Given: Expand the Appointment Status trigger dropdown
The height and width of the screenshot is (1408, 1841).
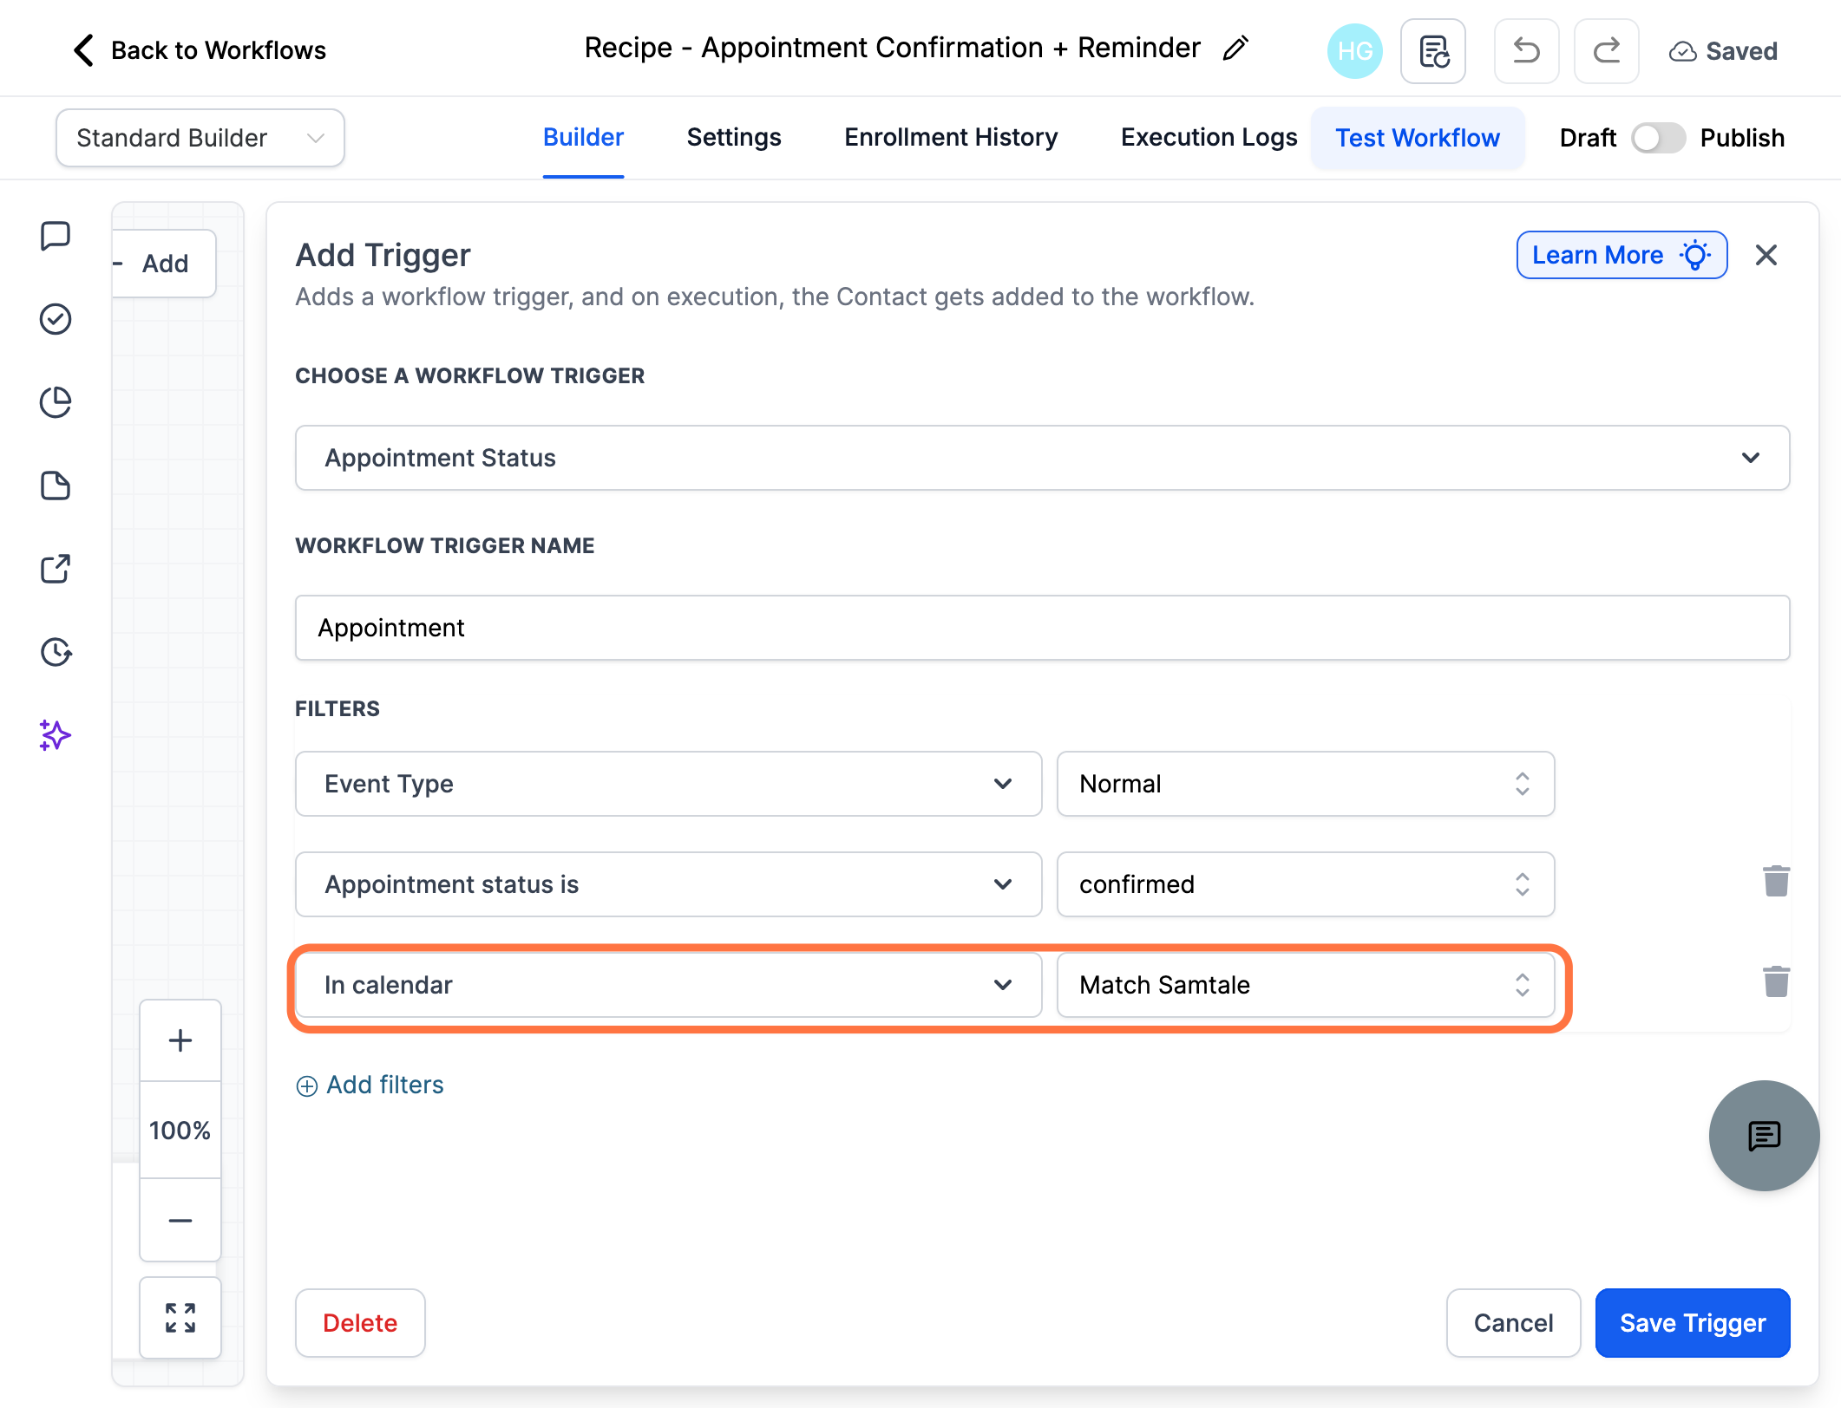Looking at the screenshot, I should click(x=1042, y=458).
